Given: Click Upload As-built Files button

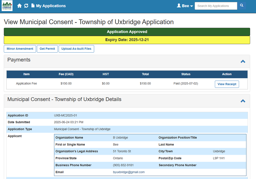Looking at the screenshot, I should [76, 49].
